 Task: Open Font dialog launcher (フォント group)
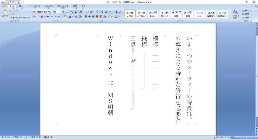81,21
